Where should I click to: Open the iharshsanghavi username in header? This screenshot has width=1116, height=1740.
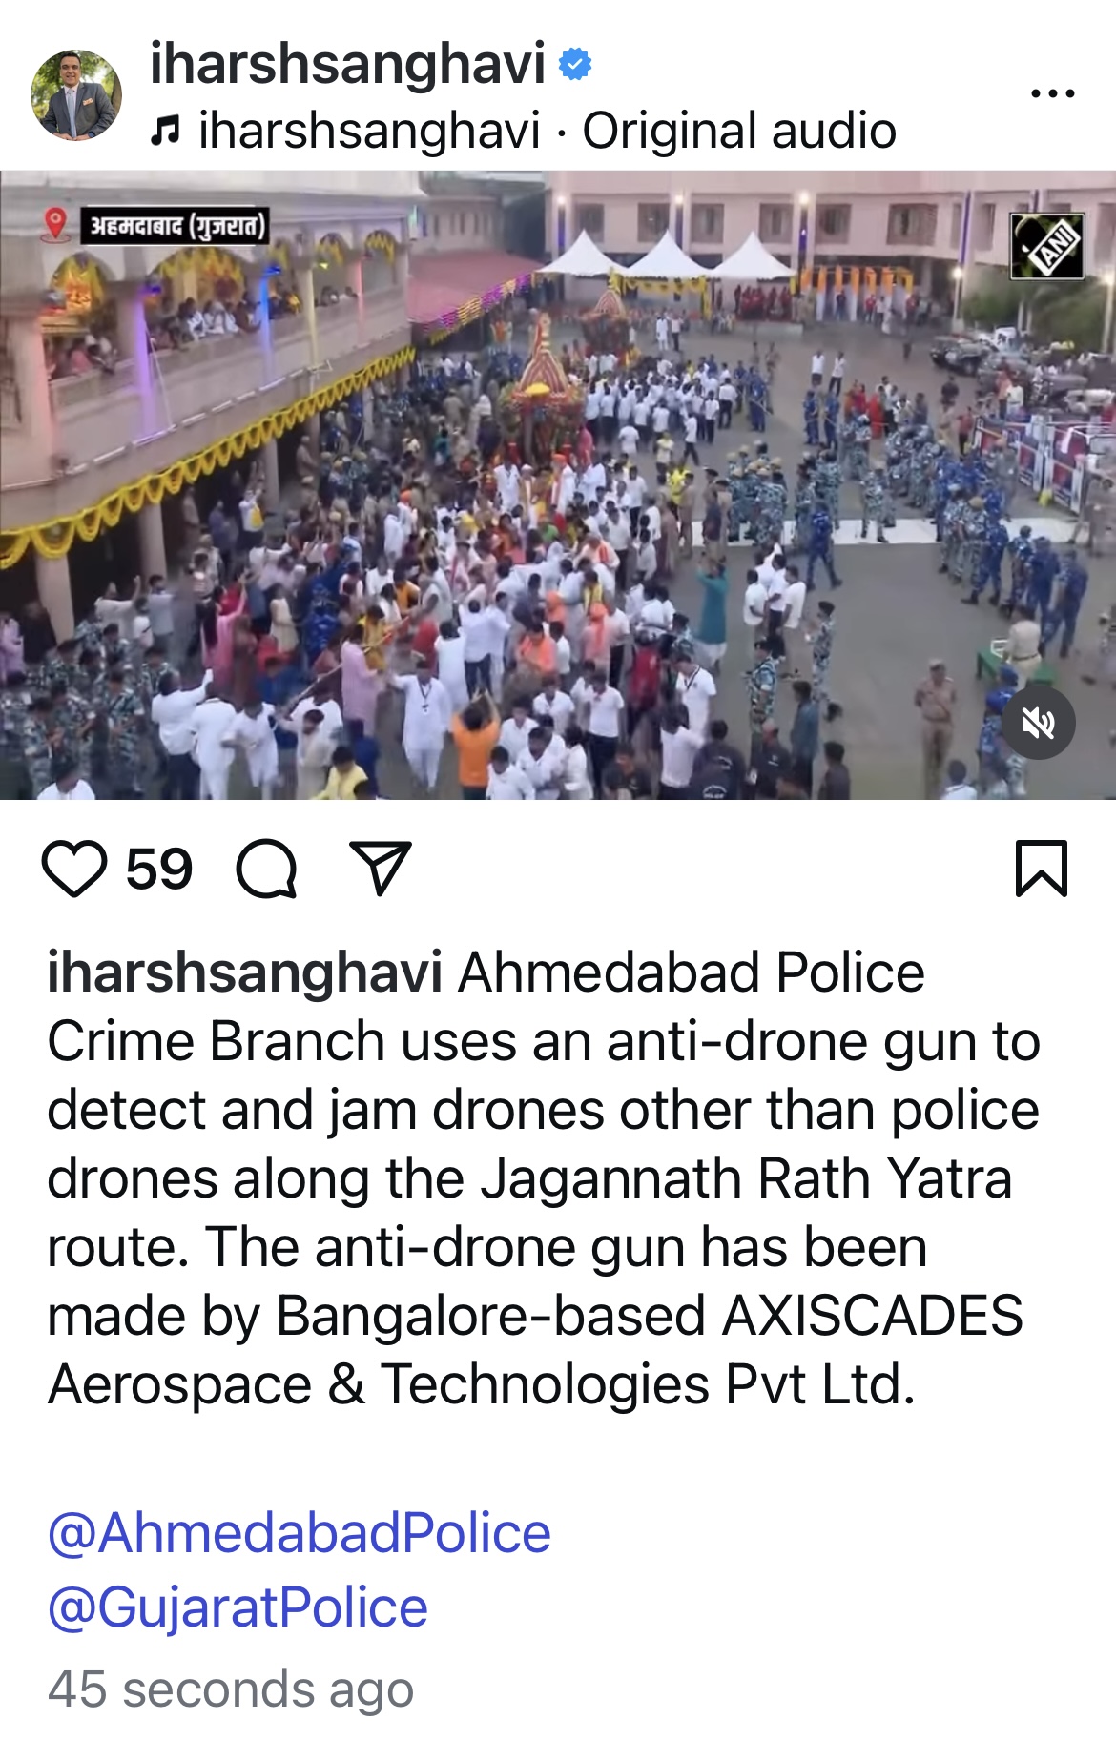(x=347, y=64)
